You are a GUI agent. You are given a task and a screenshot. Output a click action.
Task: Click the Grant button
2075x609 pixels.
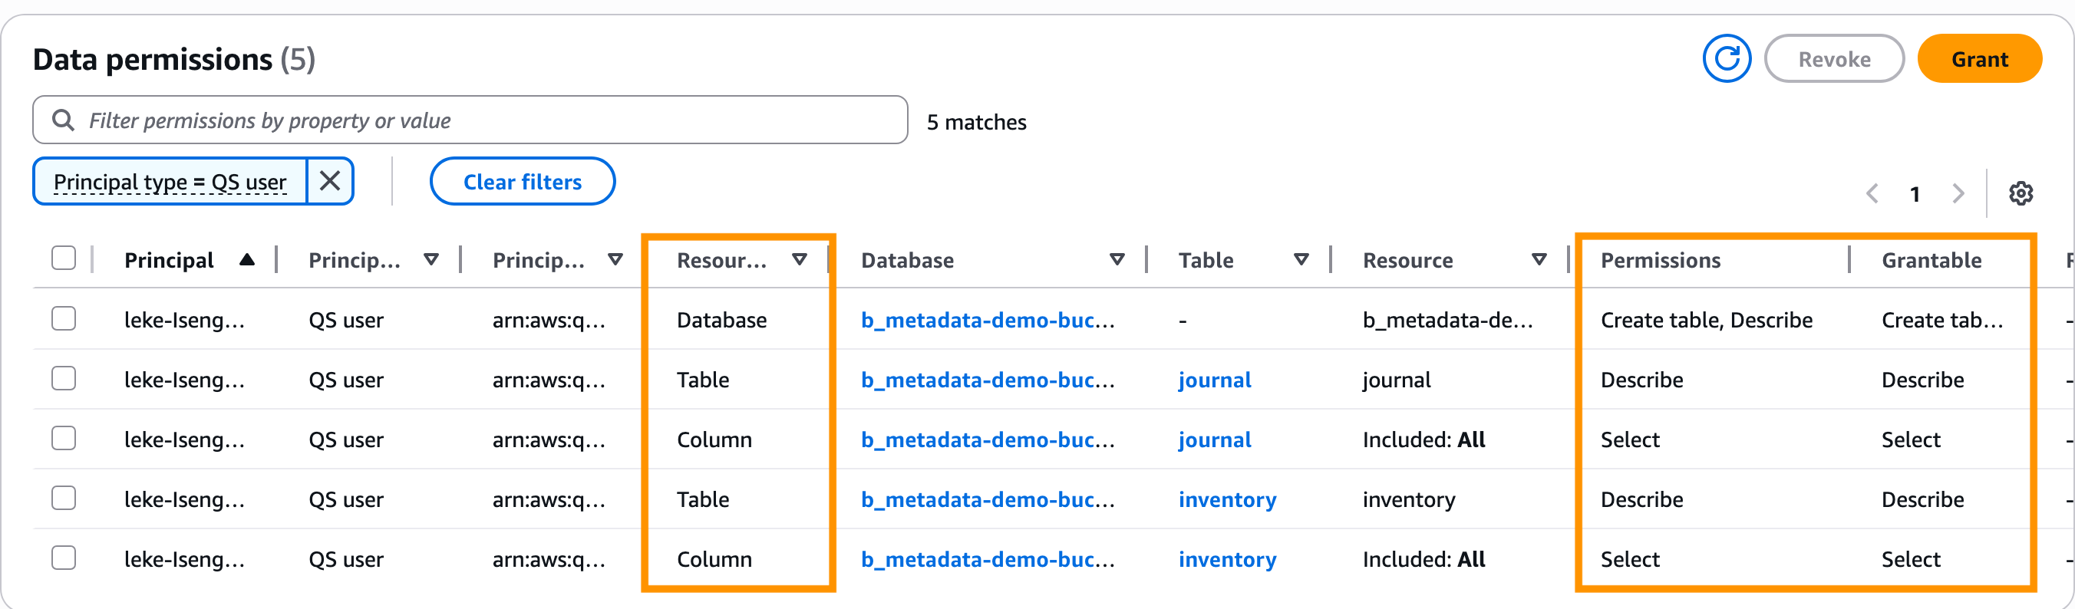[1979, 59]
